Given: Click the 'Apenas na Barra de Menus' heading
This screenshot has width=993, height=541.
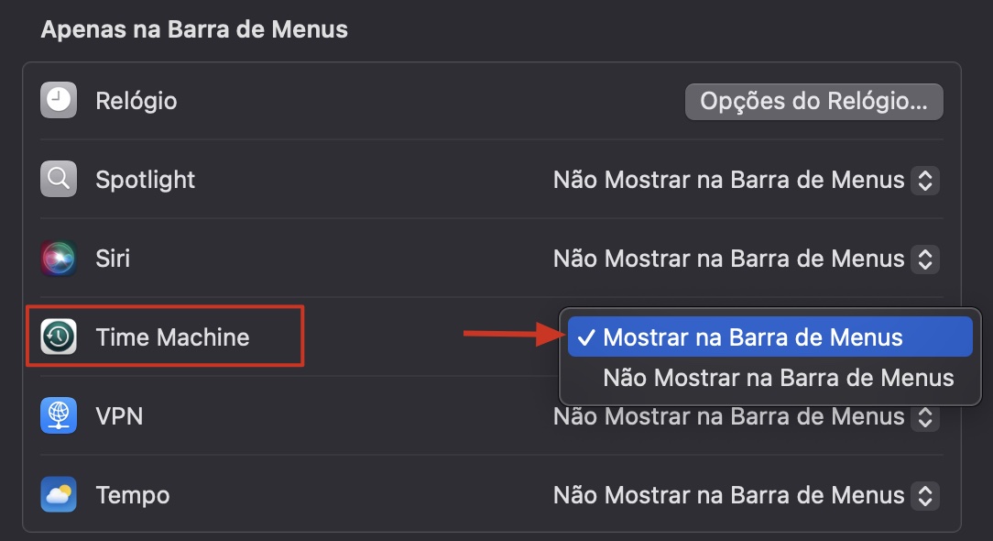Looking at the screenshot, I should pos(194,28).
